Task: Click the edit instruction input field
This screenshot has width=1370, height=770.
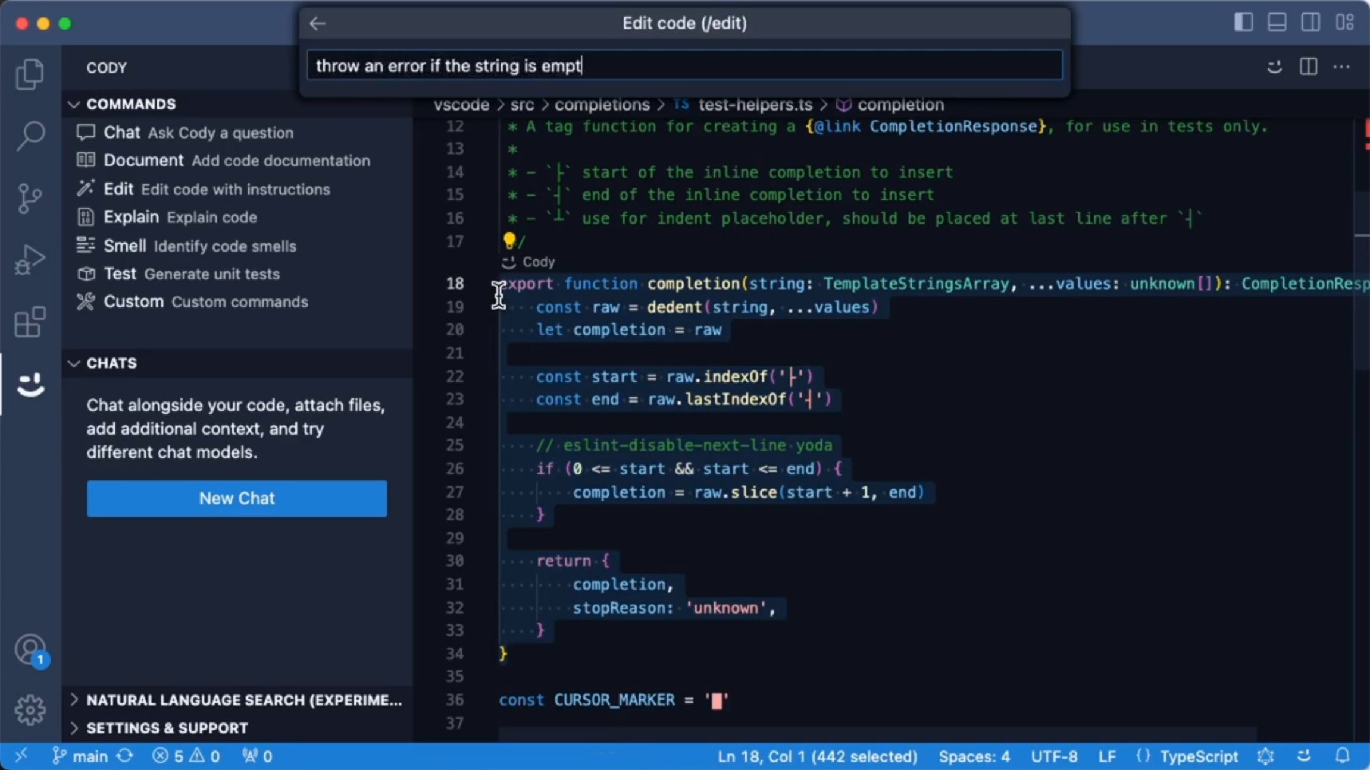Action: (x=684, y=65)
